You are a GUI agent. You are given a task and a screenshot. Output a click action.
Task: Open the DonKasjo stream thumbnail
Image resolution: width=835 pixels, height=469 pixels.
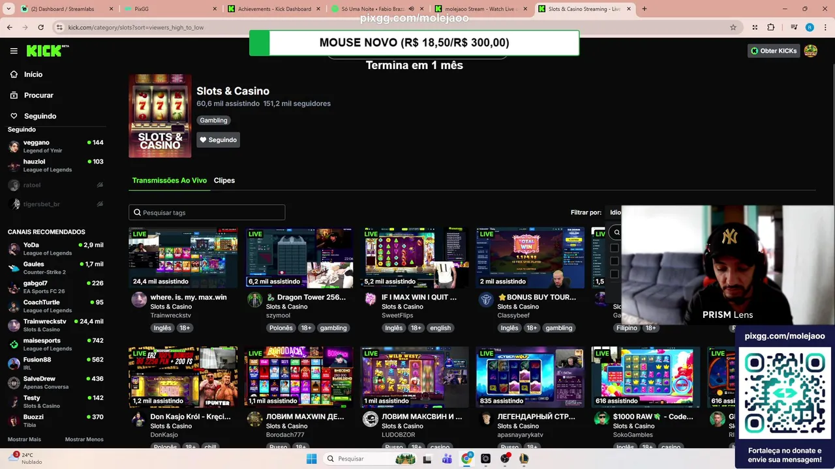click(x=183, y=377)
